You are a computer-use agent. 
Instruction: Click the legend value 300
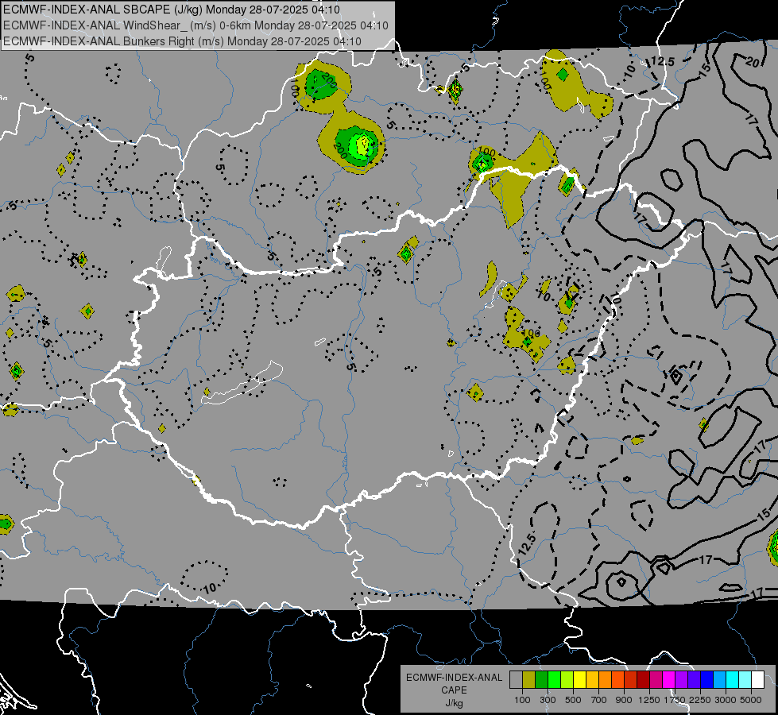click(548, 700)
